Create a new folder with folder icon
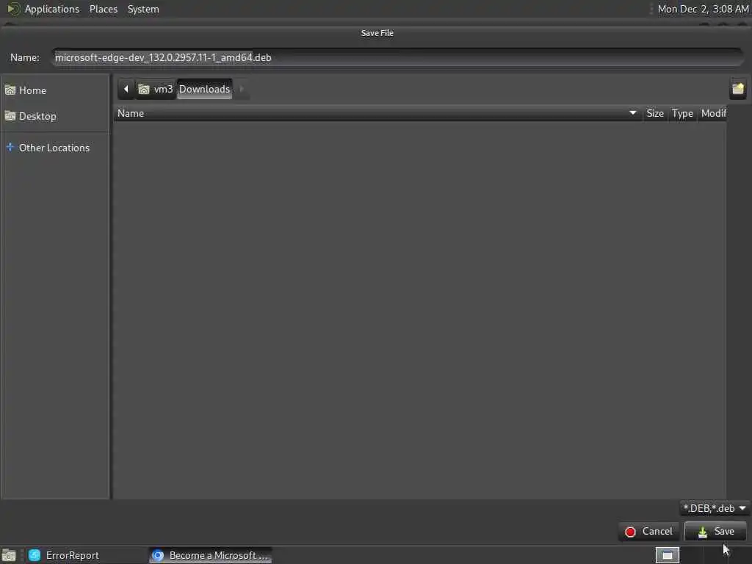The height and width of the screenshot is (564, 752). 737,89
